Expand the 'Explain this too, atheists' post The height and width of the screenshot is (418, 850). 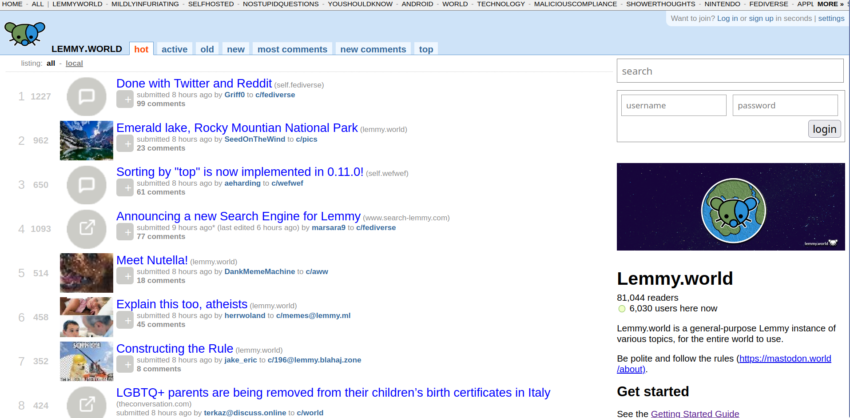pos(125,320)
